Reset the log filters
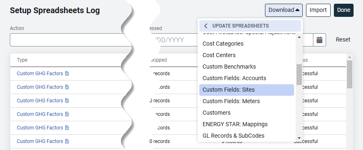 [x=343, y=39]
